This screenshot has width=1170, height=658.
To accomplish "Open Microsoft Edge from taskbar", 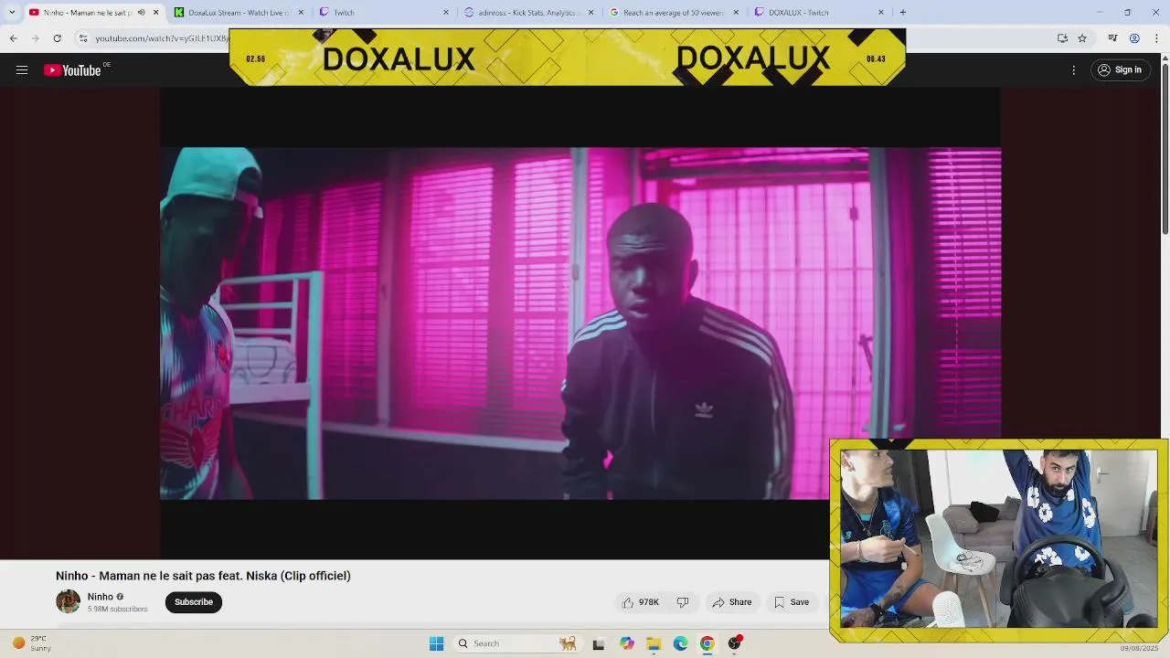I will (680, 643).
